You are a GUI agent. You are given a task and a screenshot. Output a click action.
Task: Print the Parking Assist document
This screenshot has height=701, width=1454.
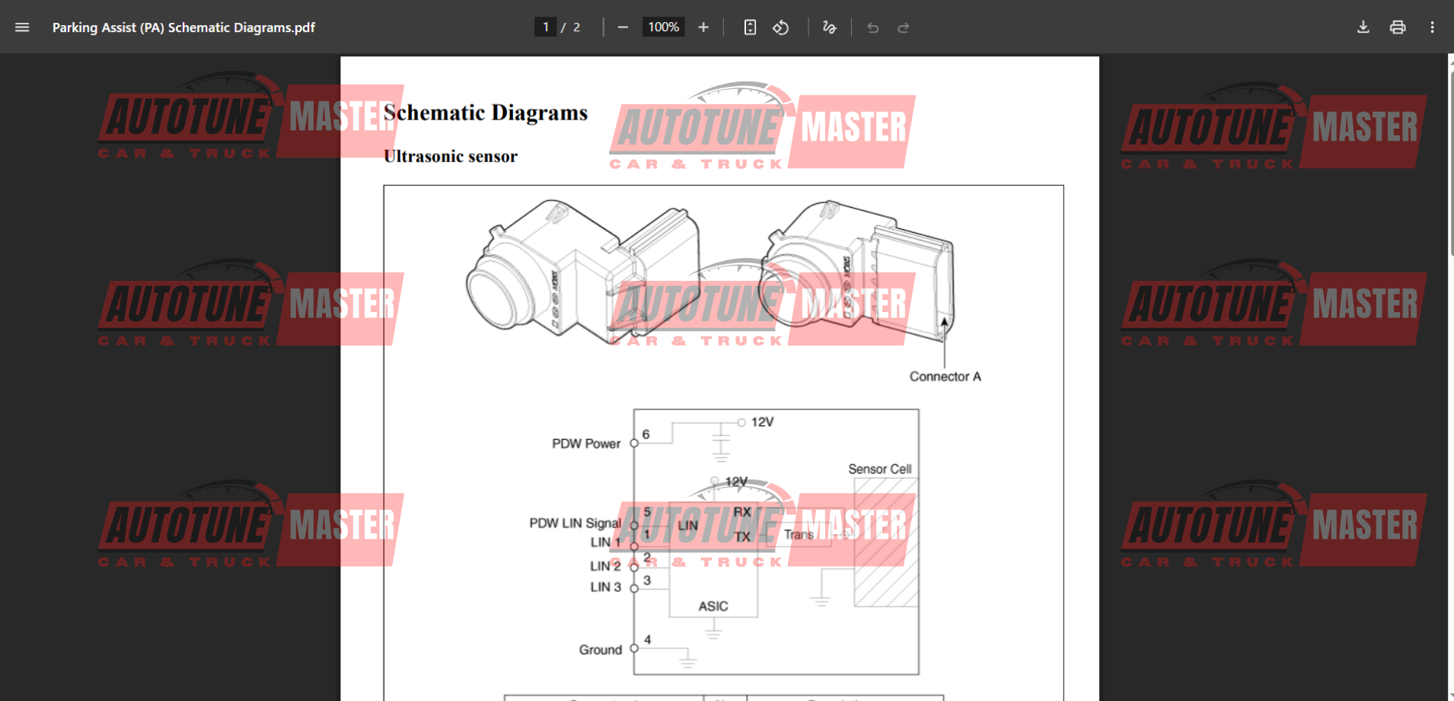(x=1398, y=27)
